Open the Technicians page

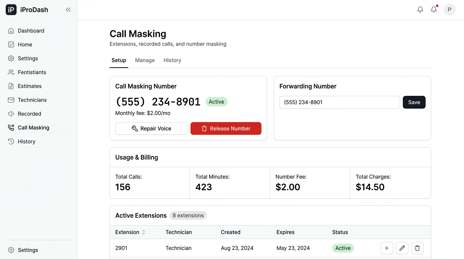point(32,100)
